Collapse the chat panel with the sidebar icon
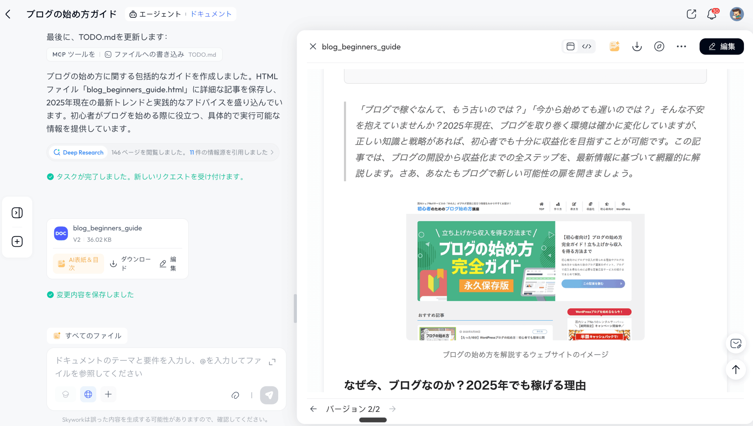Viewport: 753px width, 426px height. coord(17,212)
